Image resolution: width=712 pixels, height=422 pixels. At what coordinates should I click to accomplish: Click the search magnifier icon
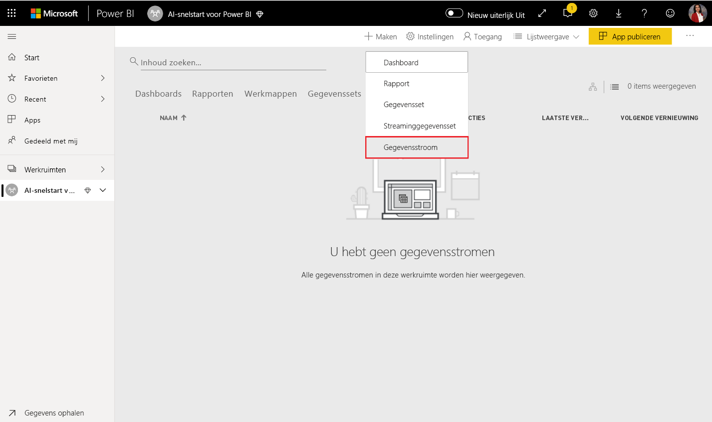[x=134, y=61]
